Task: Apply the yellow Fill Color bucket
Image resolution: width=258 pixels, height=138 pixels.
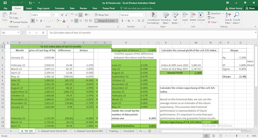Action: point(57,21)
